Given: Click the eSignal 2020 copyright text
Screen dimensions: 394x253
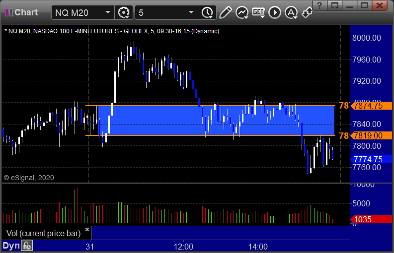Looking at the screenshot, I should point(29,178).
